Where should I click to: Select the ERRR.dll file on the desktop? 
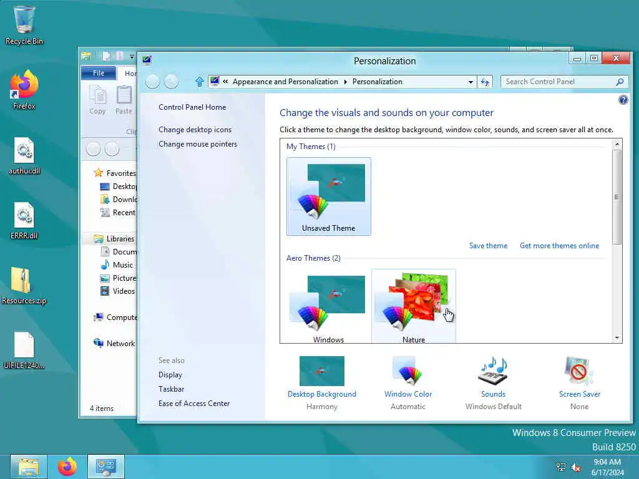[24, 220]
